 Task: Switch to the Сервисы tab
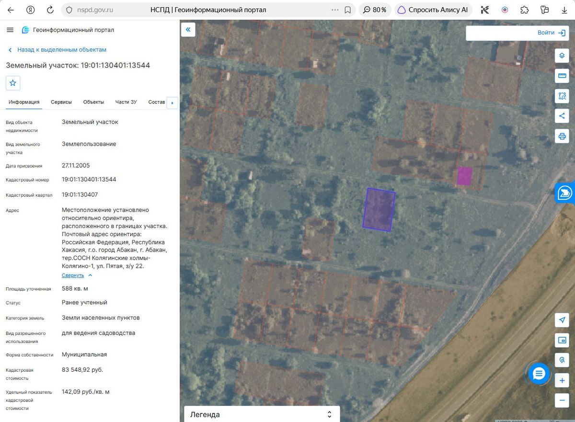pyautogui.click(x=61, y=102)
